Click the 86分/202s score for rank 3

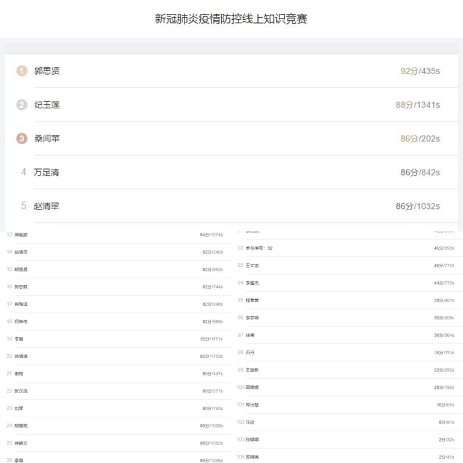420,139
